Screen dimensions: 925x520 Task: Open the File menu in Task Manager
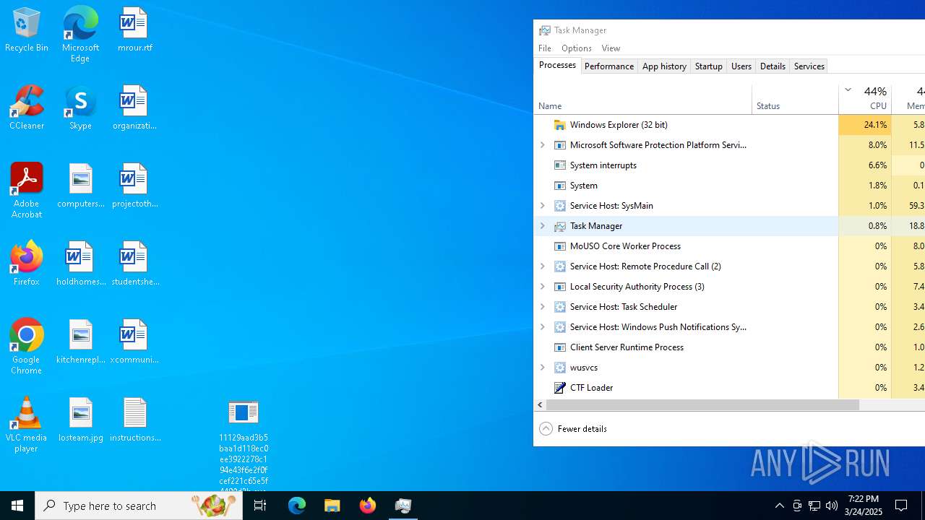tap(545, 48)
